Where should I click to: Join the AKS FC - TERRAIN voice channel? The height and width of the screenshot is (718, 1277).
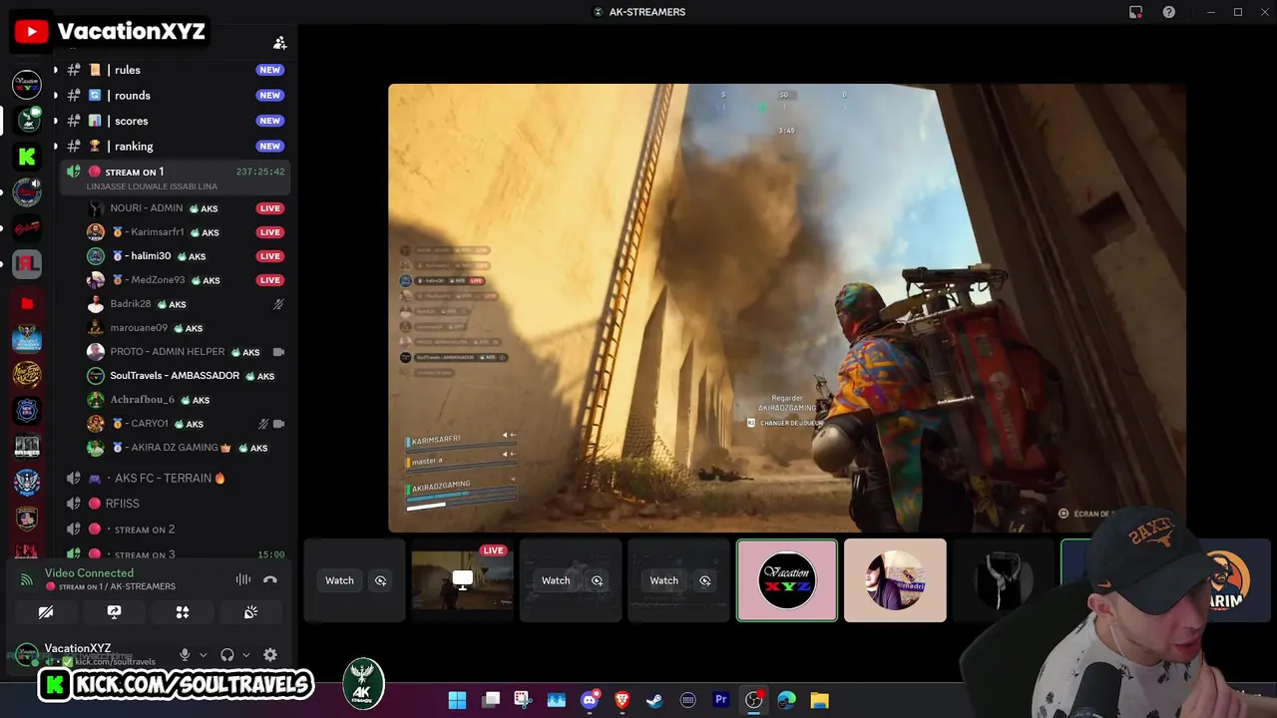click(175, 479)
